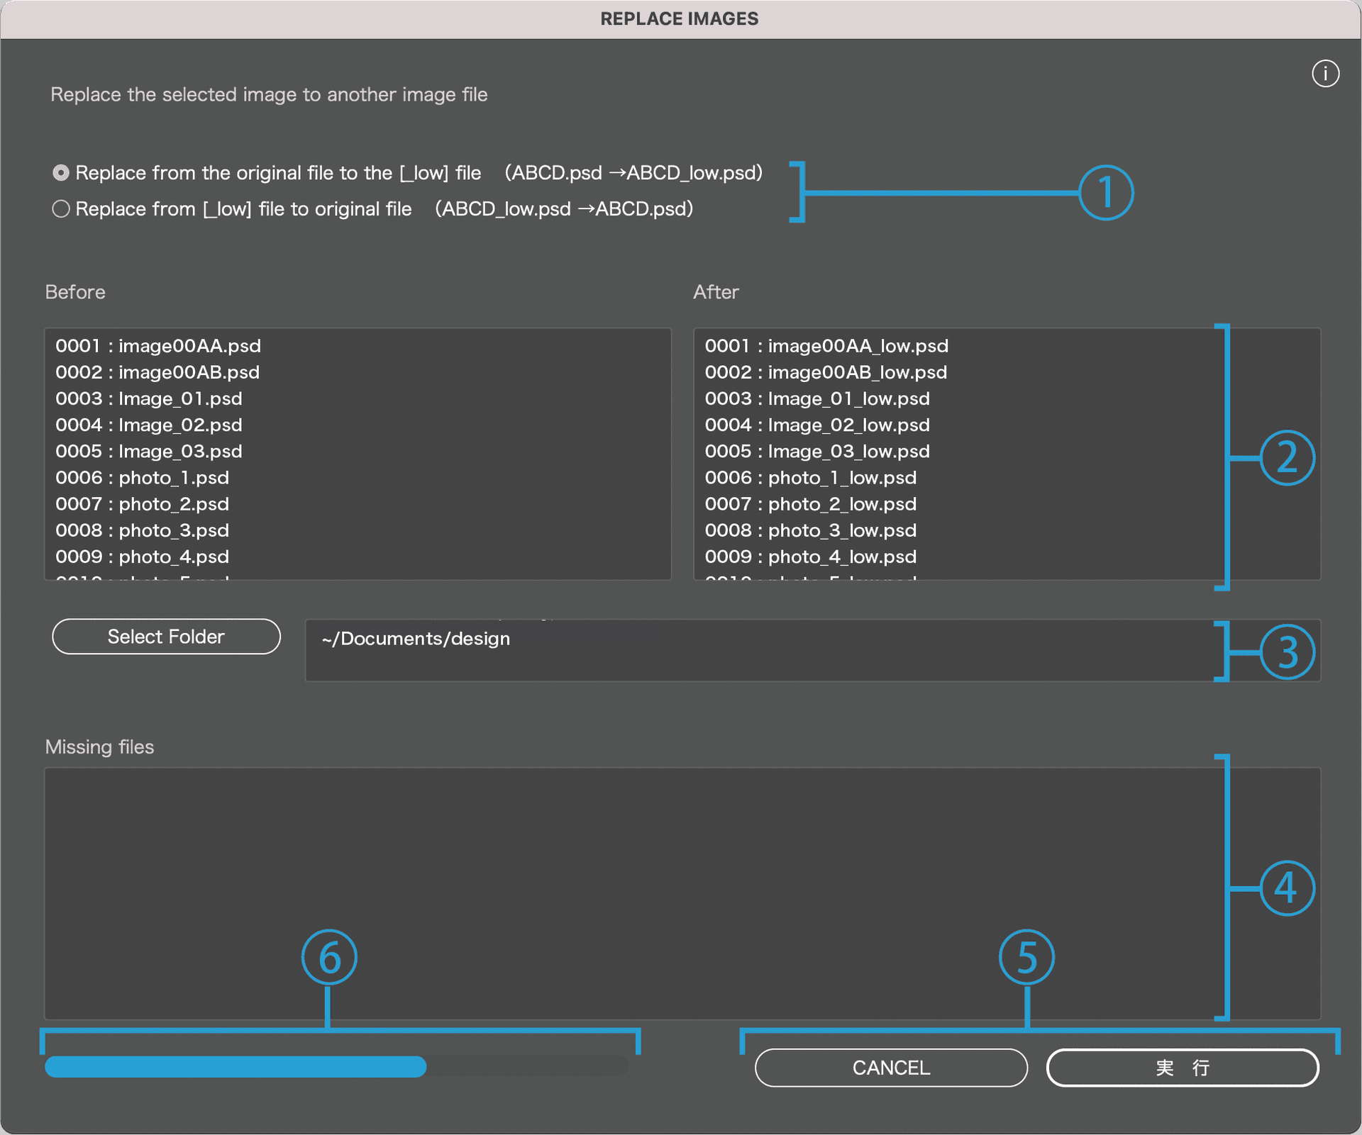
Task: Click the blue progress bar
Action: [x=336, y=1066]
